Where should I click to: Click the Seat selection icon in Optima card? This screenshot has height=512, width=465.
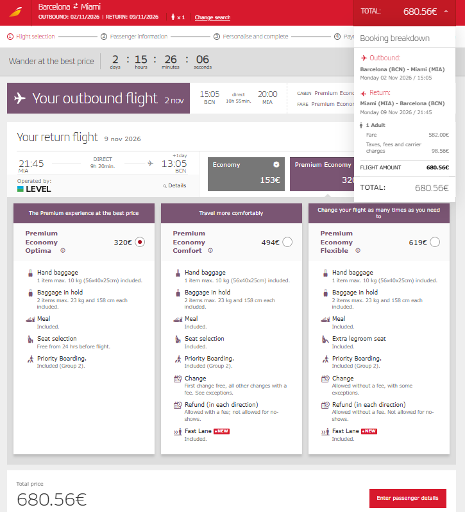coord(30,339)
